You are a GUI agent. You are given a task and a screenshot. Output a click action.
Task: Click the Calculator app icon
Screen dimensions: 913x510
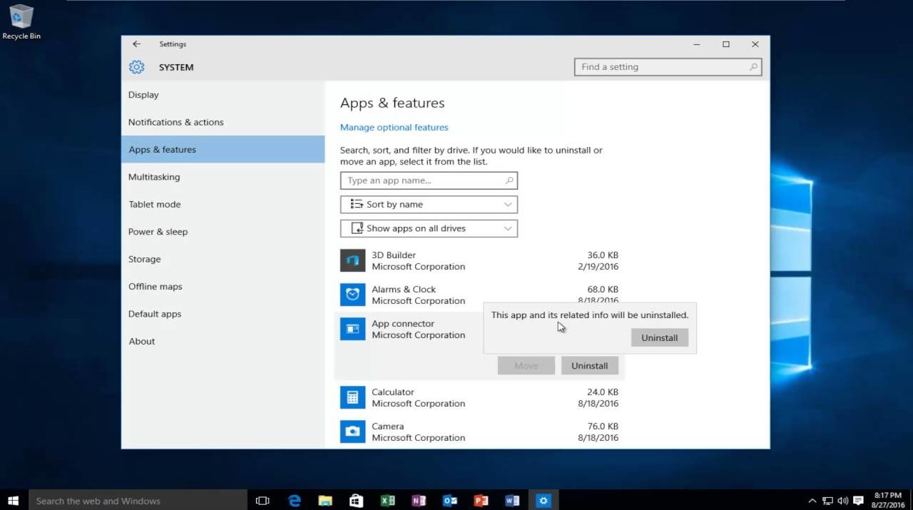point(352,397)
